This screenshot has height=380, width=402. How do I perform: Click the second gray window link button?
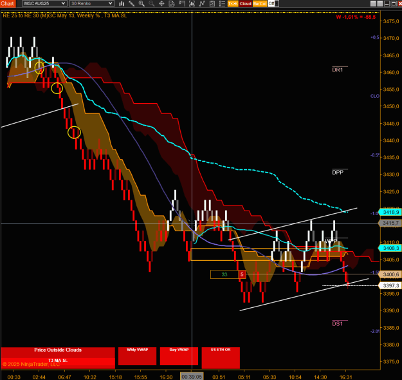380,4
